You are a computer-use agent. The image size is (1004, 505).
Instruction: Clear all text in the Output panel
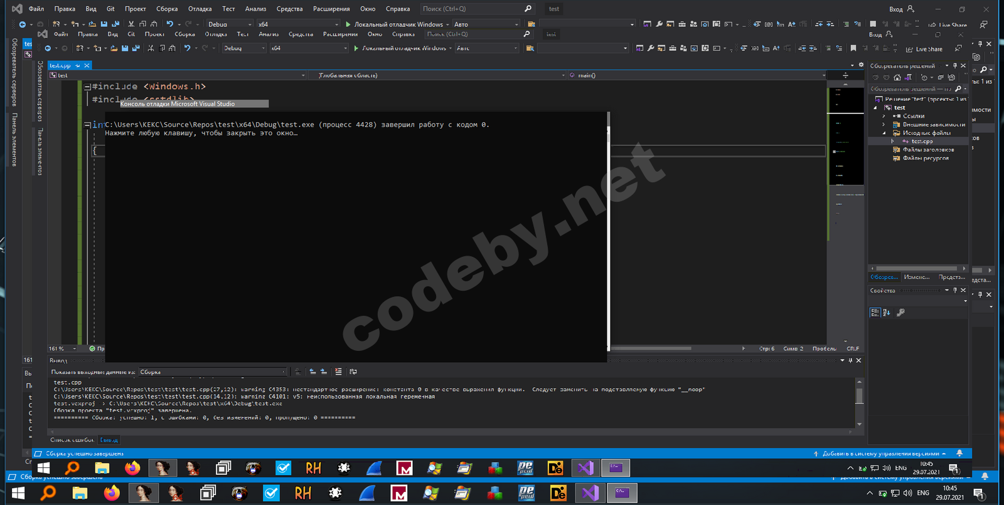point(338,372)
